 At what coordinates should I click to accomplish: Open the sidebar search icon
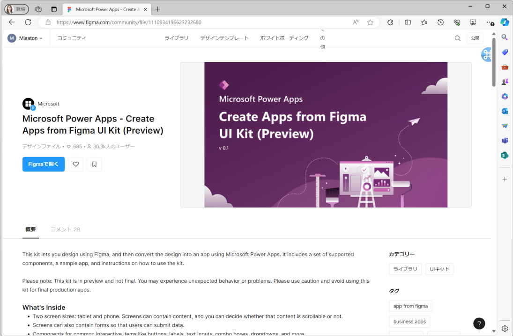pos(505,37)
